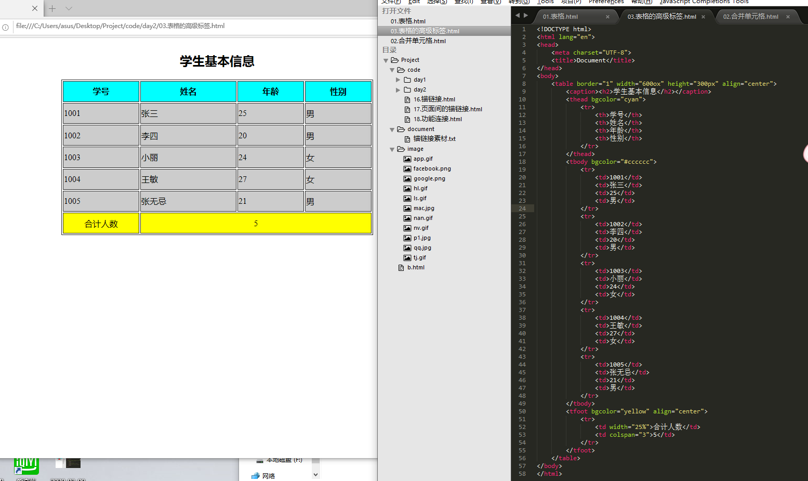
Task: Click the 合计人数 footer cell
Action: [101, 224]
